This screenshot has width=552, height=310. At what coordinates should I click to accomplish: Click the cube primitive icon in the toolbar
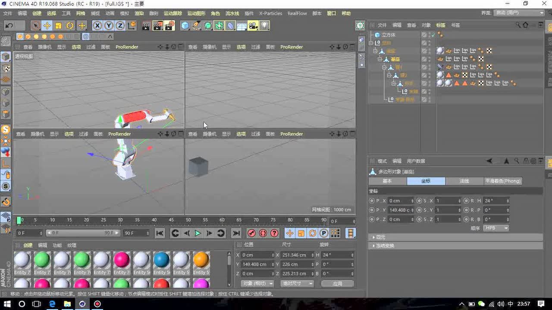(184, 26)
